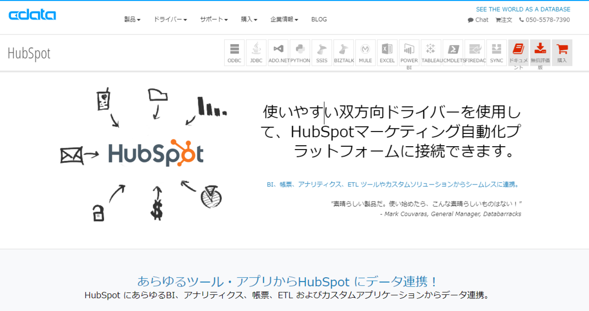Image resolution: width=589 pixels, height=311 pixels.
Task: Expand the 企業情報 dropdown menu
Action: (284, 20)
